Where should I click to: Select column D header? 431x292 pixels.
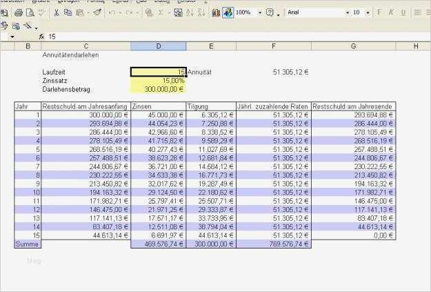click(x=159, y=46)
